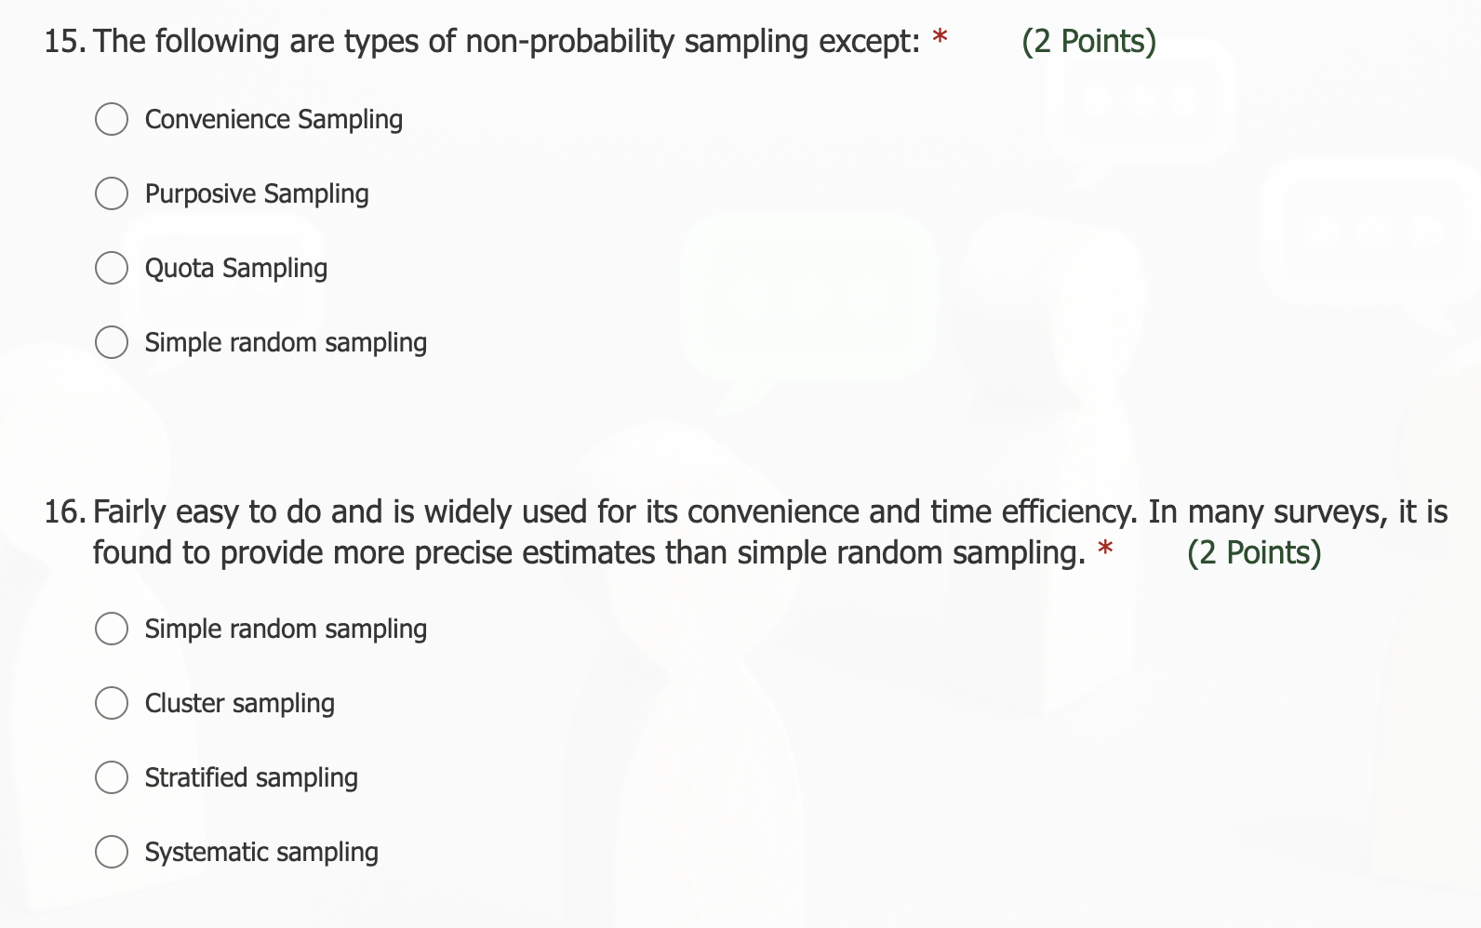Click the Cluster sampling answer label
This screenshot has height=928, width=1481.
[239, 703]
